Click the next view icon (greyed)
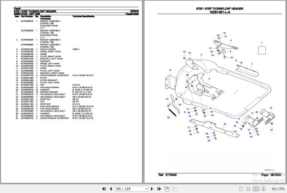Screen dimensions: 287x193 click(174, 189)
